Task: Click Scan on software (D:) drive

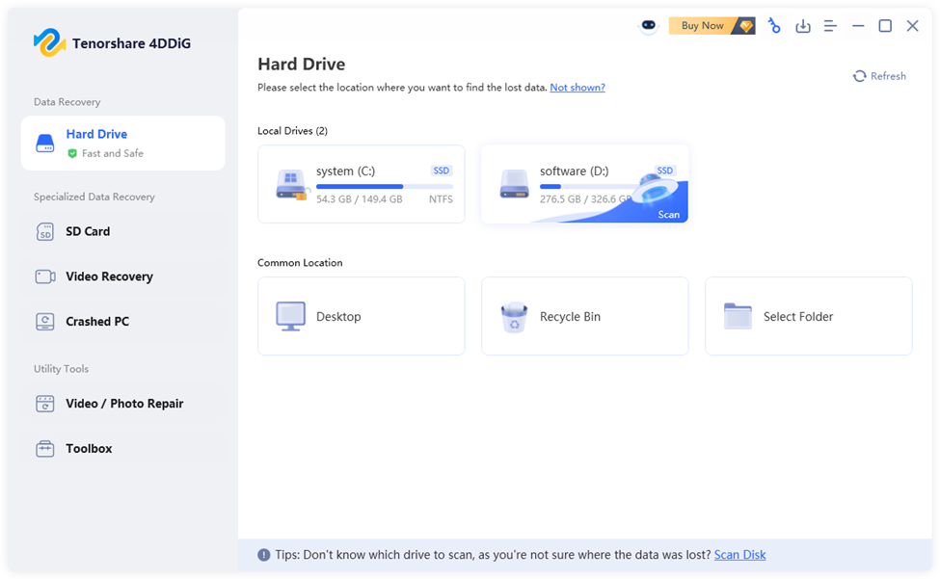Action: (668, 214)
